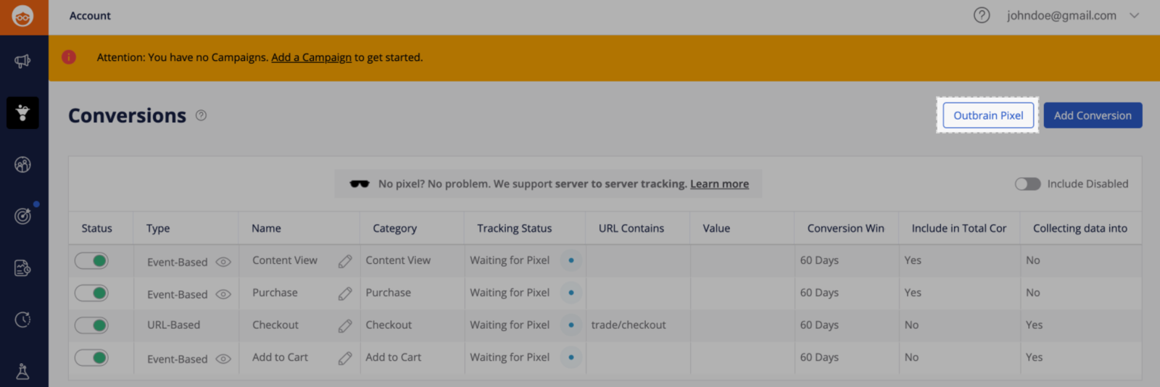1160x387 pixels.
Task: Click the Account header item
Action: (x=90, y=15)
